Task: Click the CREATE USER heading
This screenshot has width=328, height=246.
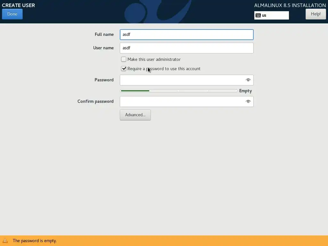Action: click(18, 5)
